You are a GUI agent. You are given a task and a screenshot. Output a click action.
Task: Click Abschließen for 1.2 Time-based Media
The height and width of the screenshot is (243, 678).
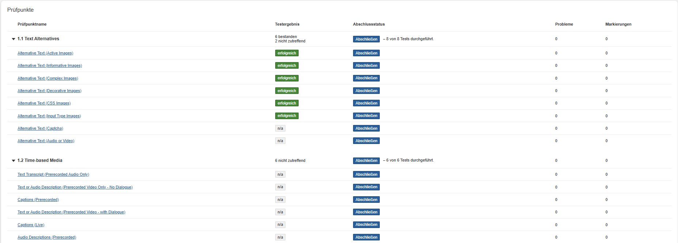click(x=366, y=161)
